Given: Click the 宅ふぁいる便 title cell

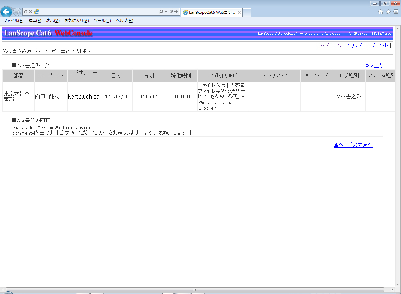Looking at the screenshot, I should click(x=223, y=97).
